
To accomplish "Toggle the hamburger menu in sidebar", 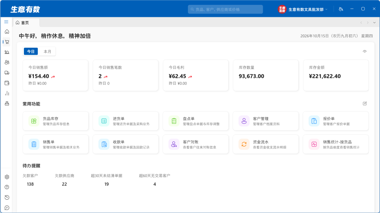I will coord(6,22).
